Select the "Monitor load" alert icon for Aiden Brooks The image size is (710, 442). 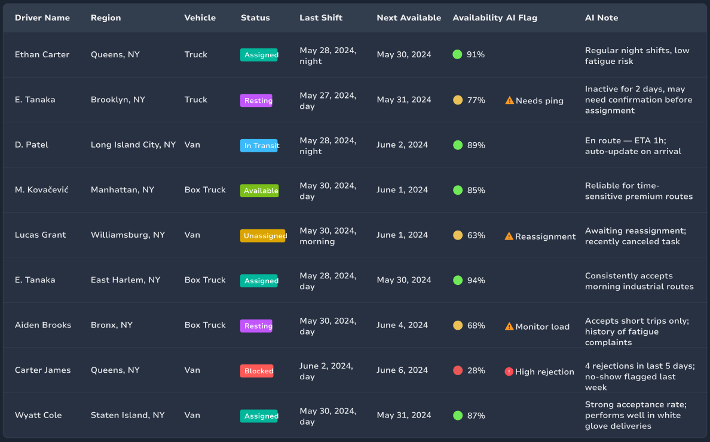pyautogui.click(x=509, y=327)
